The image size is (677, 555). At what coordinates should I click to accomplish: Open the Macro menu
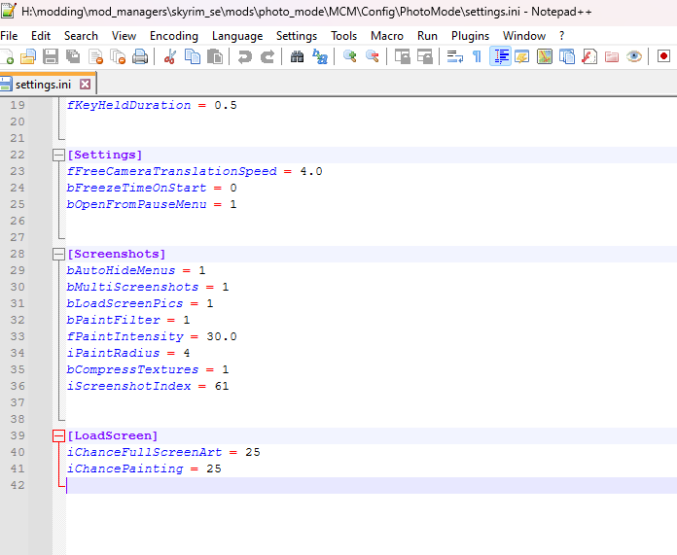click(387, 36)
